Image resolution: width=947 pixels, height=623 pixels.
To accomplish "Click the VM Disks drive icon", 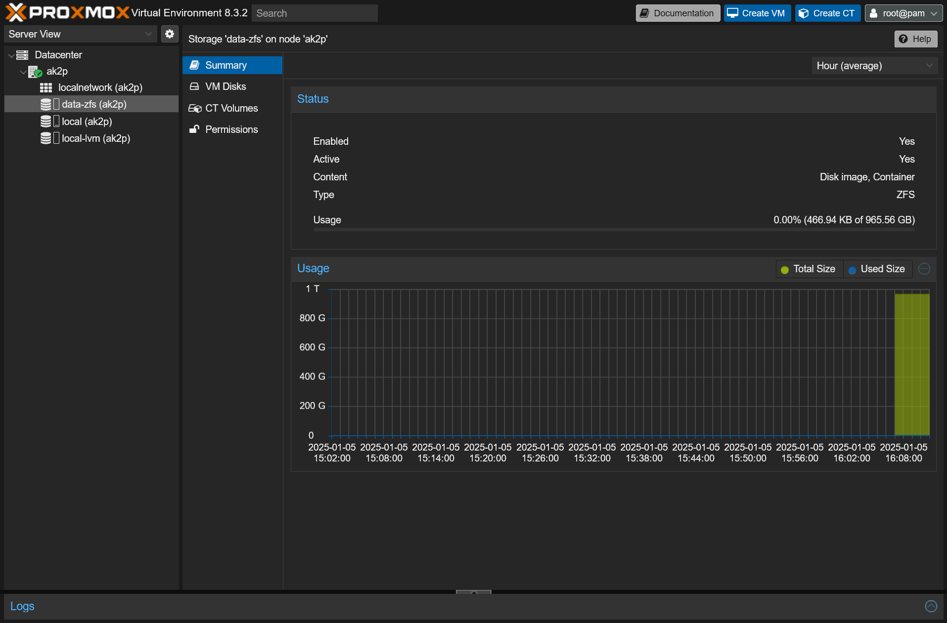I will click(x=195, y=86).
